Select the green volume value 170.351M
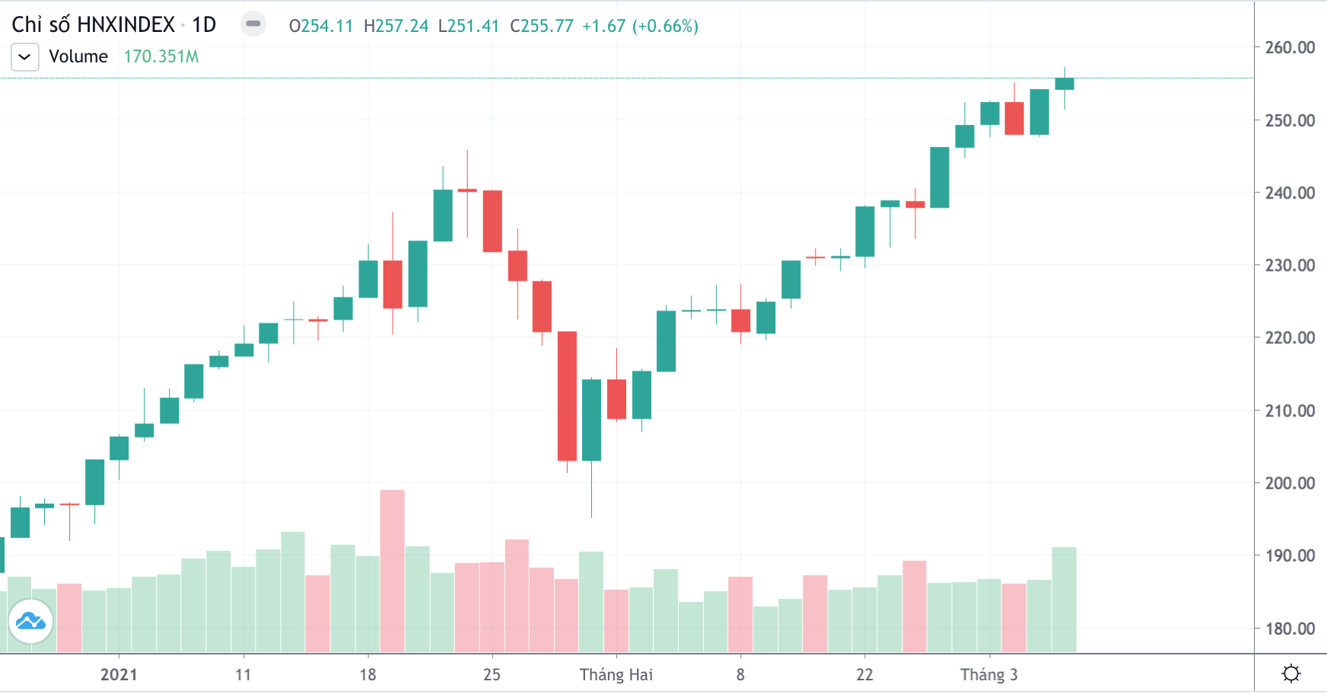 point(161,56)
